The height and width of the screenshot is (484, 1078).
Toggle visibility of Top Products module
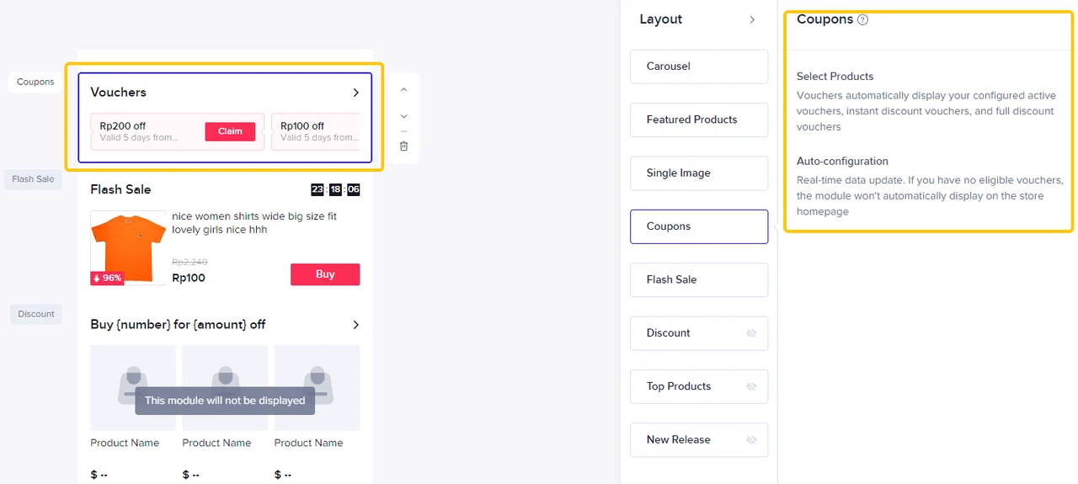[x=751, y=386]
